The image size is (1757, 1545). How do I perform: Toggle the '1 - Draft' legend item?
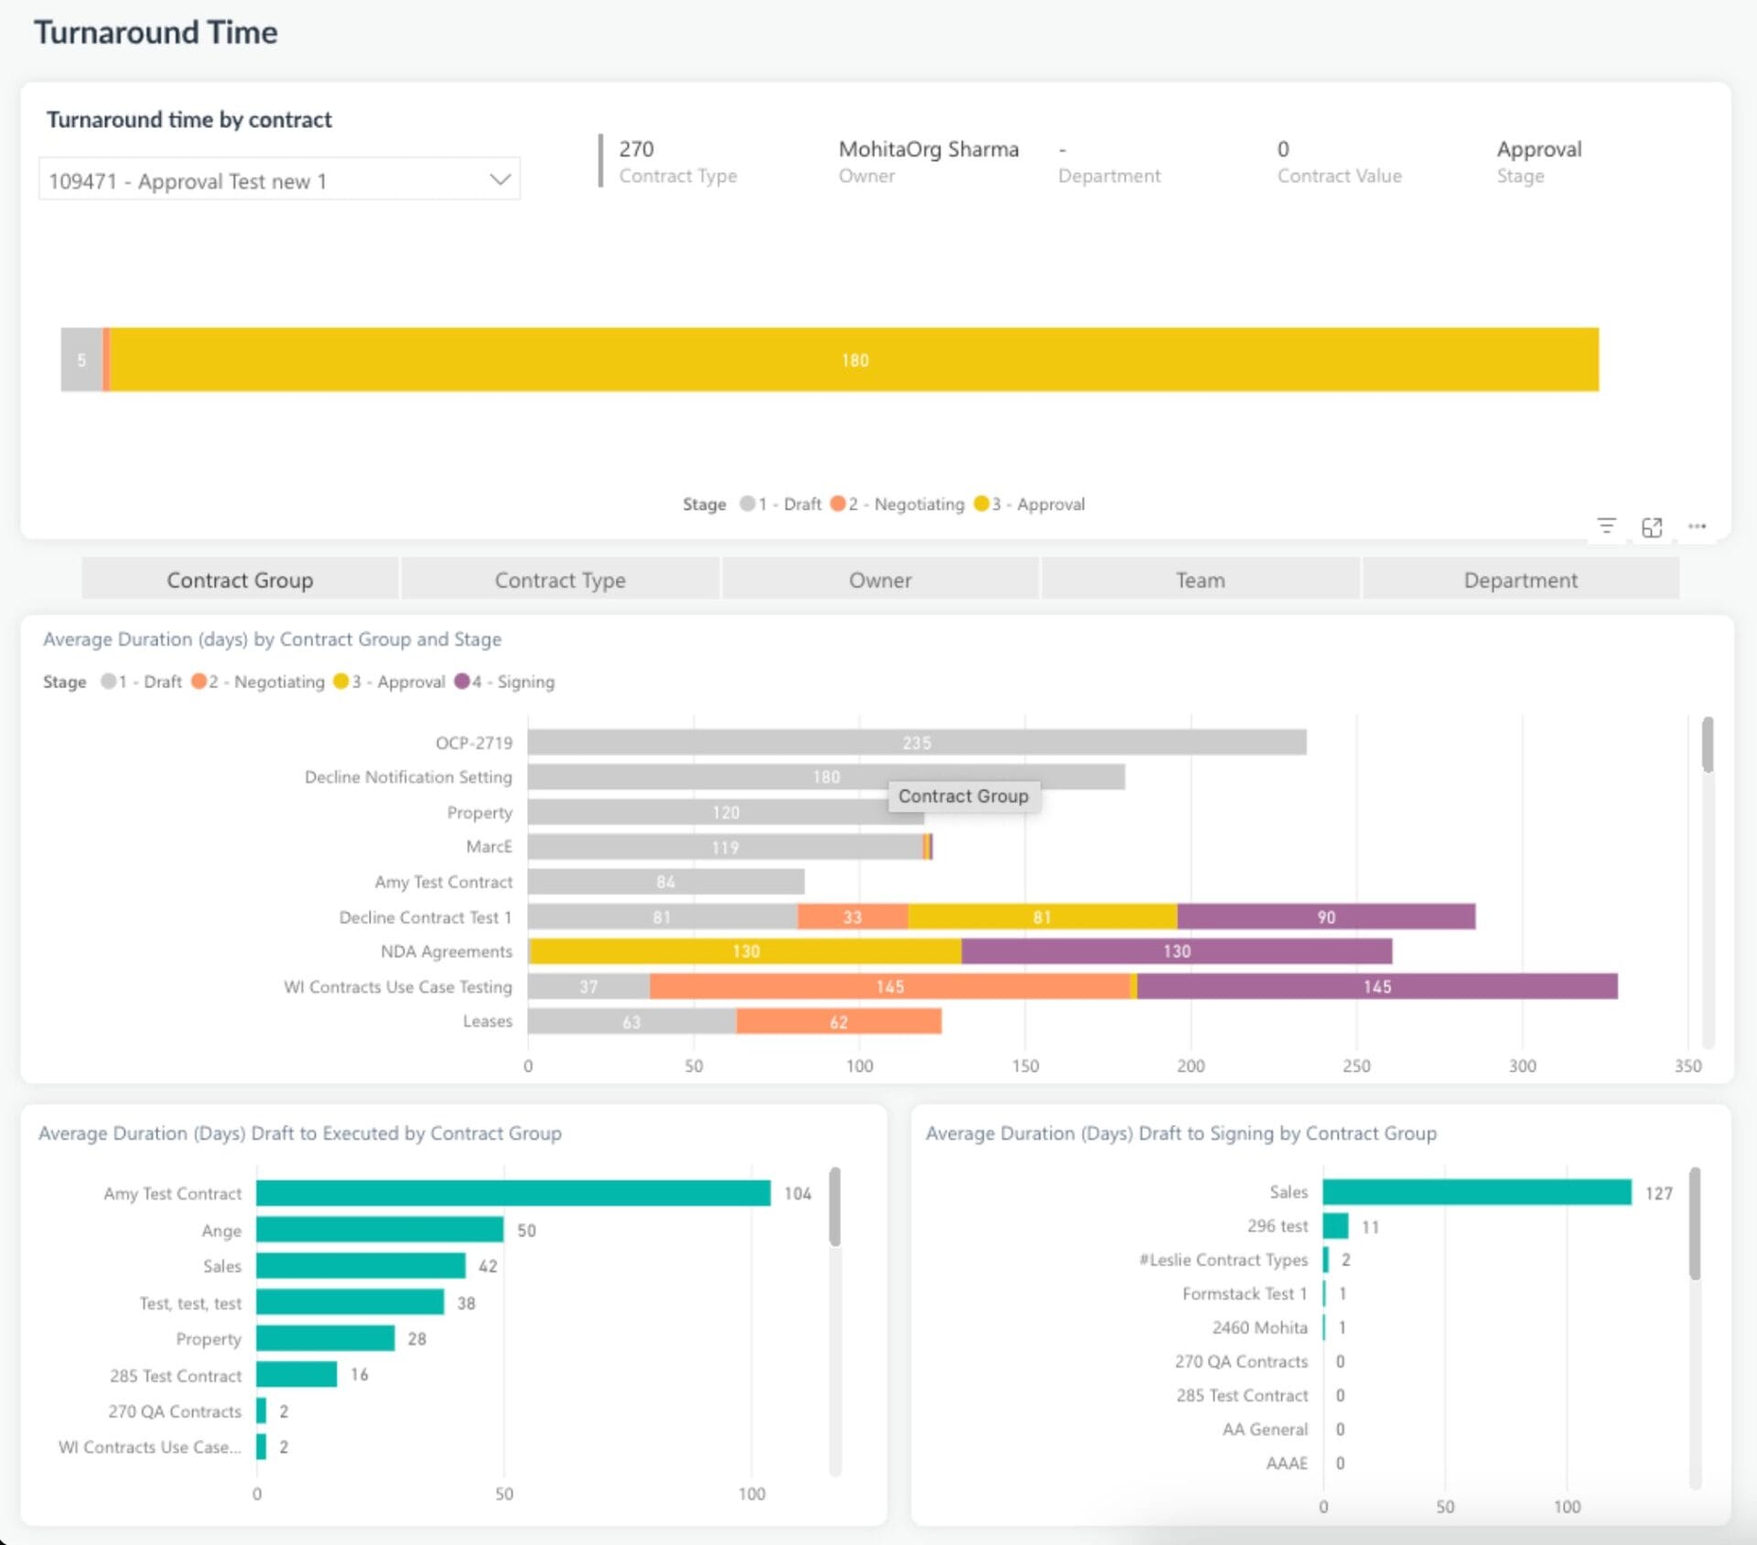[139, 682]
